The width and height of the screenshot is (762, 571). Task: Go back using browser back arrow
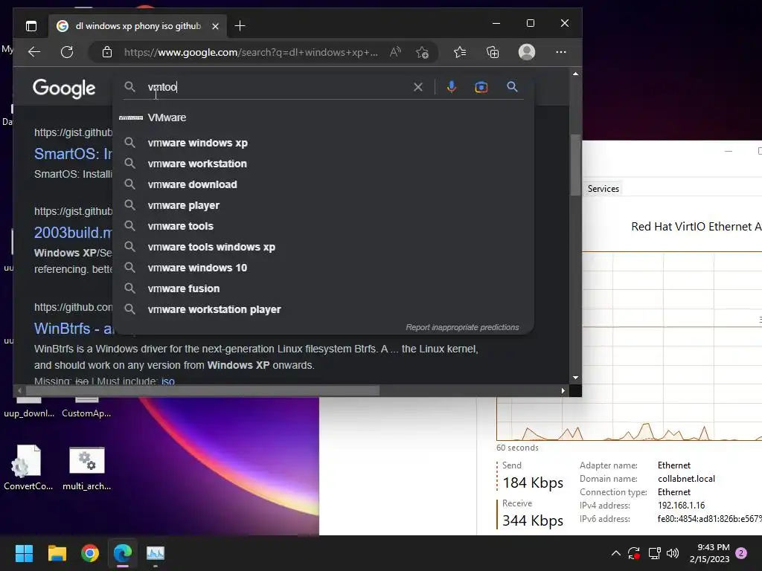(x=34, y=52)
